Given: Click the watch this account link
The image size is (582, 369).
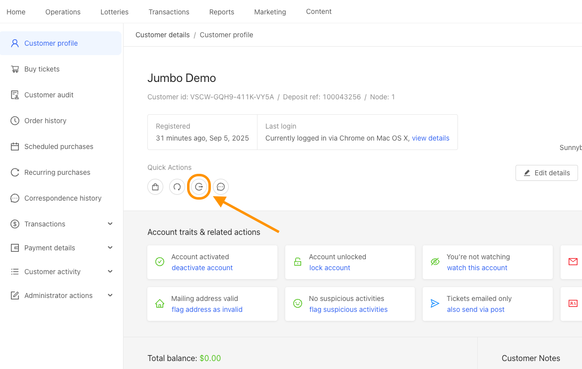Looking at the screenshot, I should (x=477, y=268).
